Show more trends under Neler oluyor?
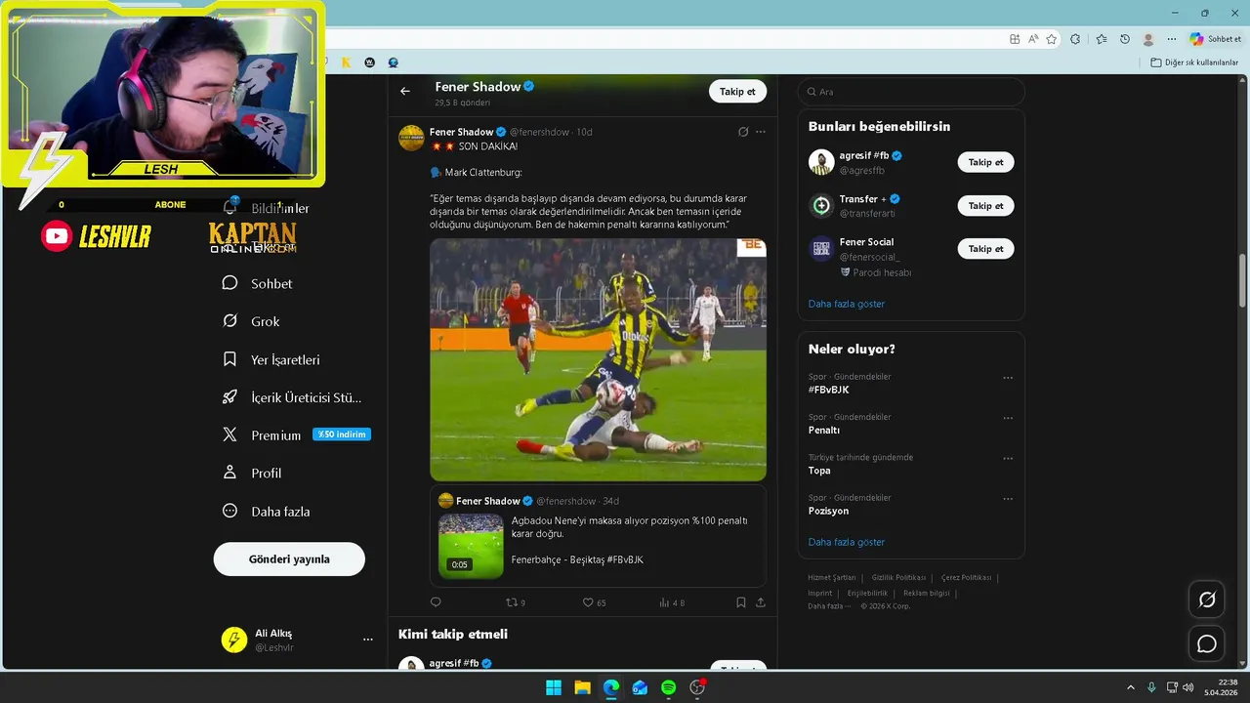The width and height of the screenshot is (1250, 703). point(847,542)
